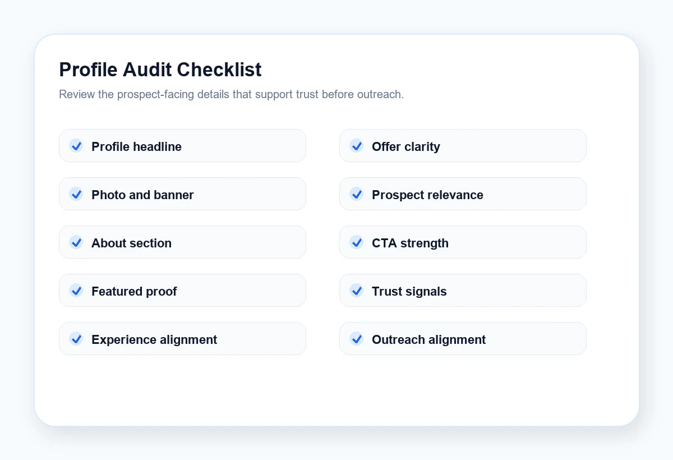The width and height of the screenshot is (673, 460).
Task: Select the 'Offer clarity' label text
Action: (406, 146)
